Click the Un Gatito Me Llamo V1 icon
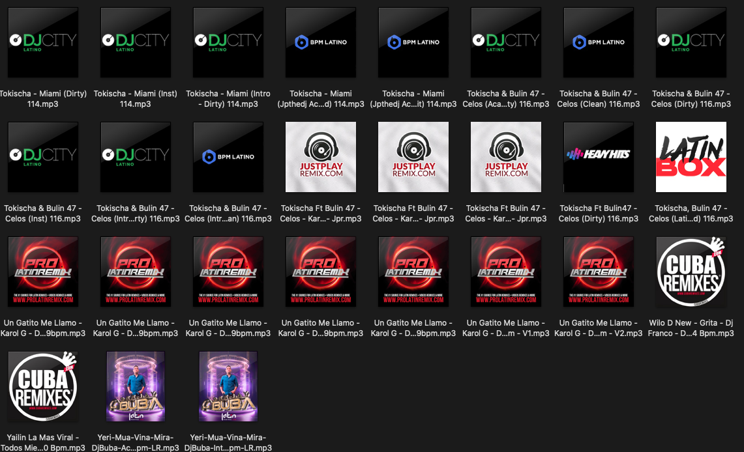The width and height of the screenshot is (744, 452). [506, 272]
